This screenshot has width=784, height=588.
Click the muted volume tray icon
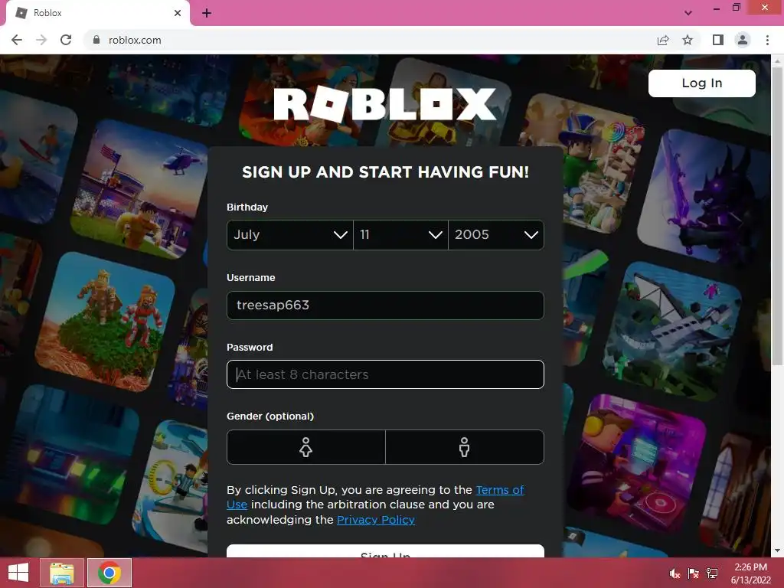pyautogui.click(x=675, y=573)
